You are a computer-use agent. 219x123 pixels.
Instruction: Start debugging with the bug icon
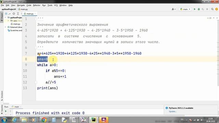click(x=199, y=9)
